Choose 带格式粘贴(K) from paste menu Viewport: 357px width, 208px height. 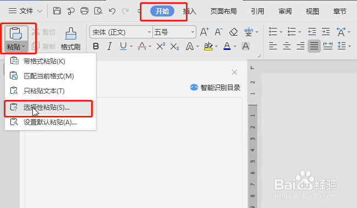tap(50, 61)
